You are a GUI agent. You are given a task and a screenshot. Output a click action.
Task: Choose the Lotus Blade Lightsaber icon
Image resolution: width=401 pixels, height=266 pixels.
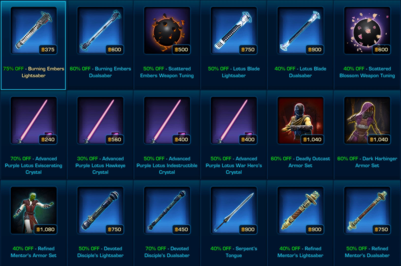point(234,30)
